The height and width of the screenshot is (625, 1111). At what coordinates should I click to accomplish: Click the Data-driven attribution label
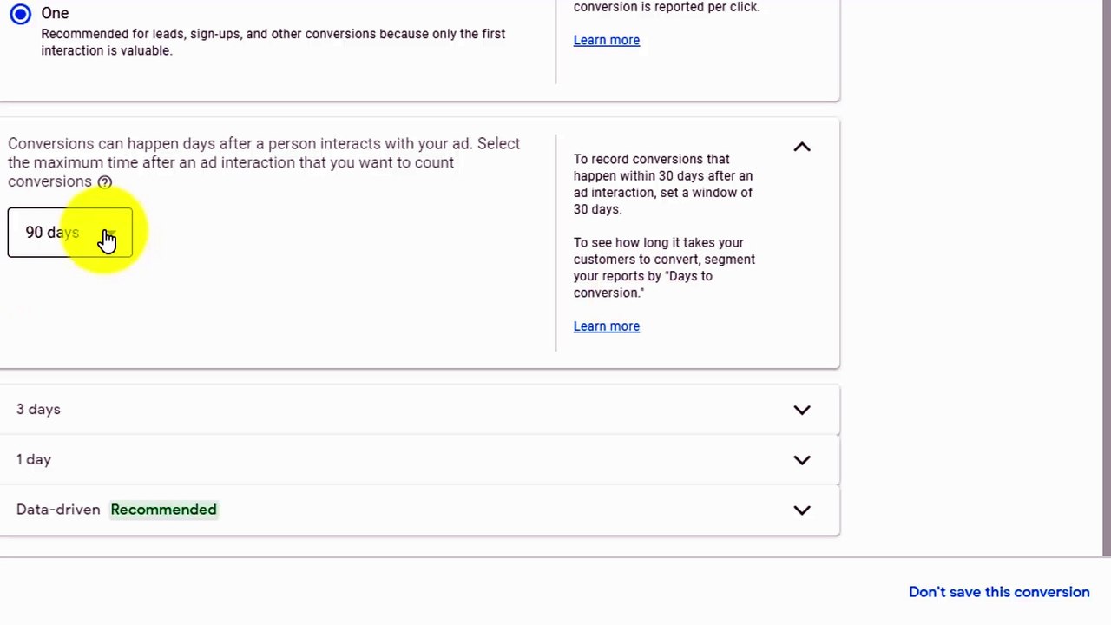pos(58,510)
